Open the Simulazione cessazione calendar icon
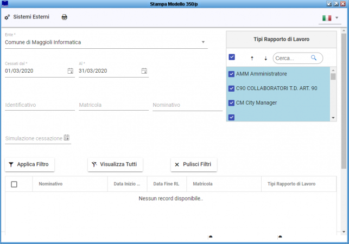The width and height of the screenshot is (349, 244). (x=67, y=138)
